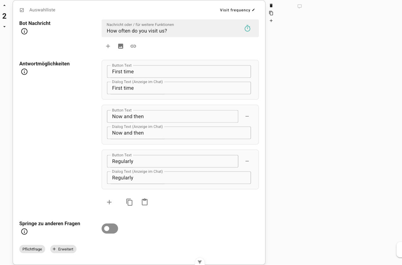Viewport: 402px width, 265px height.
Task: Open the Erweitert options chip
Action: pos(63,249)
